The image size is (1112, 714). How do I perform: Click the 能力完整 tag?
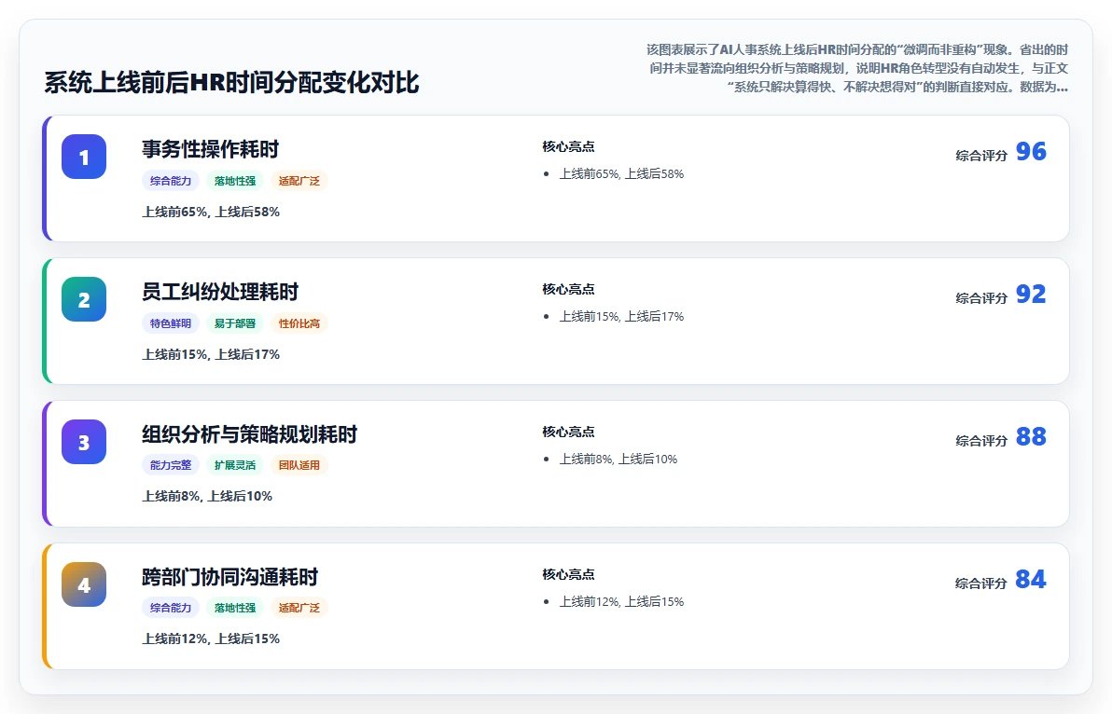tap(170, 465)
